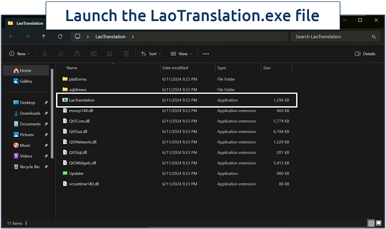Viewport: 386px width, 229px height.
Task: Open Music in the navigation pane
Action: point(22,145)
